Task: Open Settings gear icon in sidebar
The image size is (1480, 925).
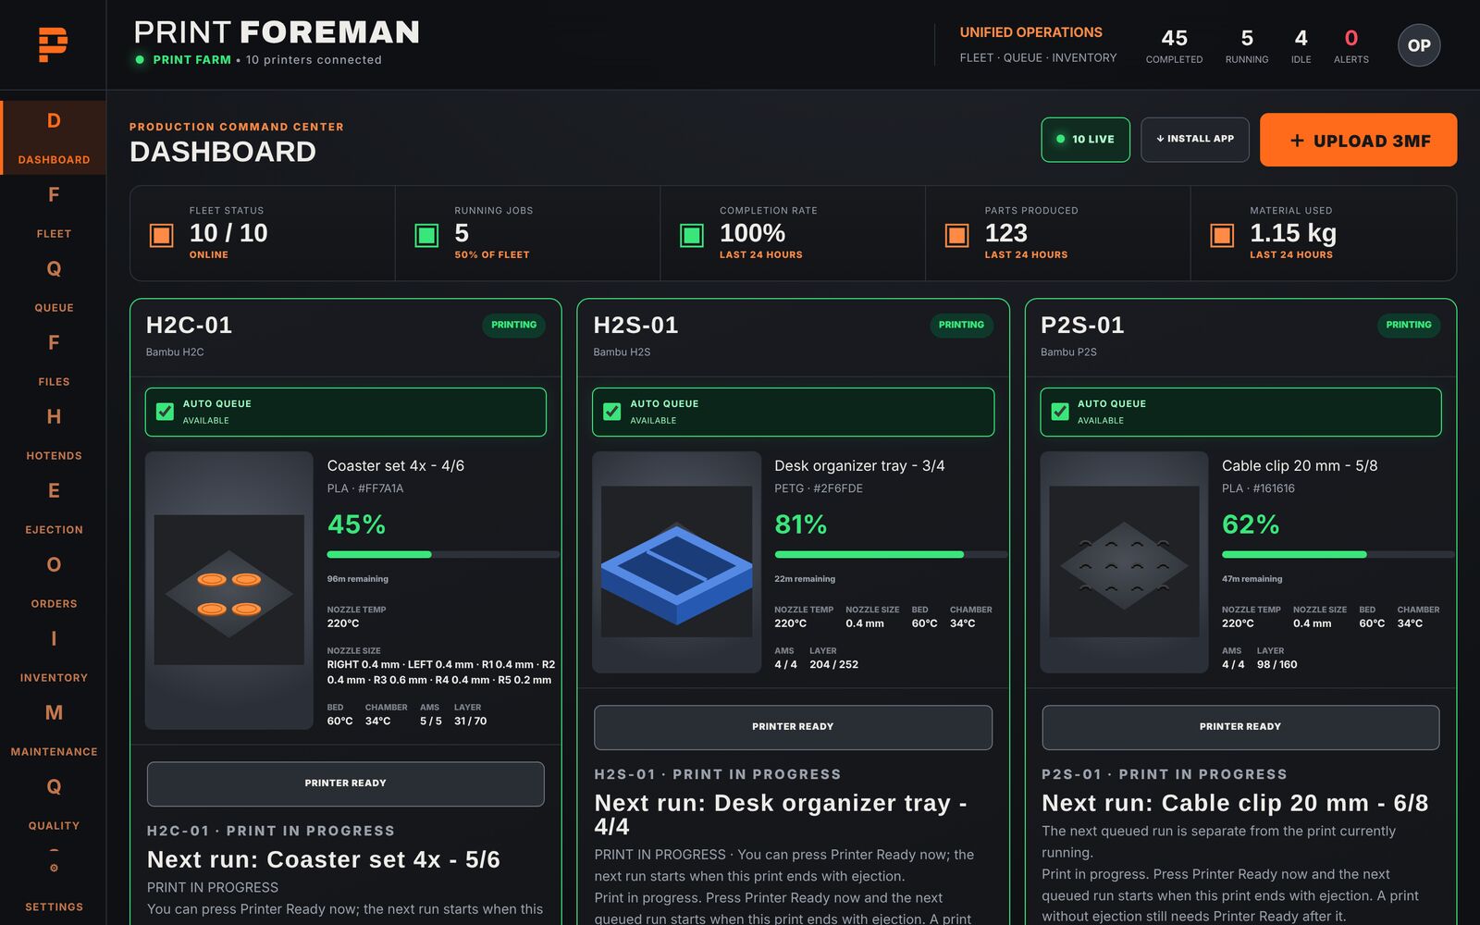Action: click(54, 868)
